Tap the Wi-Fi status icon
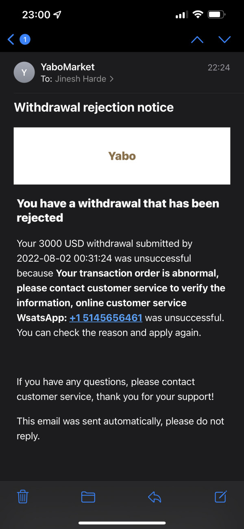Viewport: 244px width, 529px height. point(198,15)
